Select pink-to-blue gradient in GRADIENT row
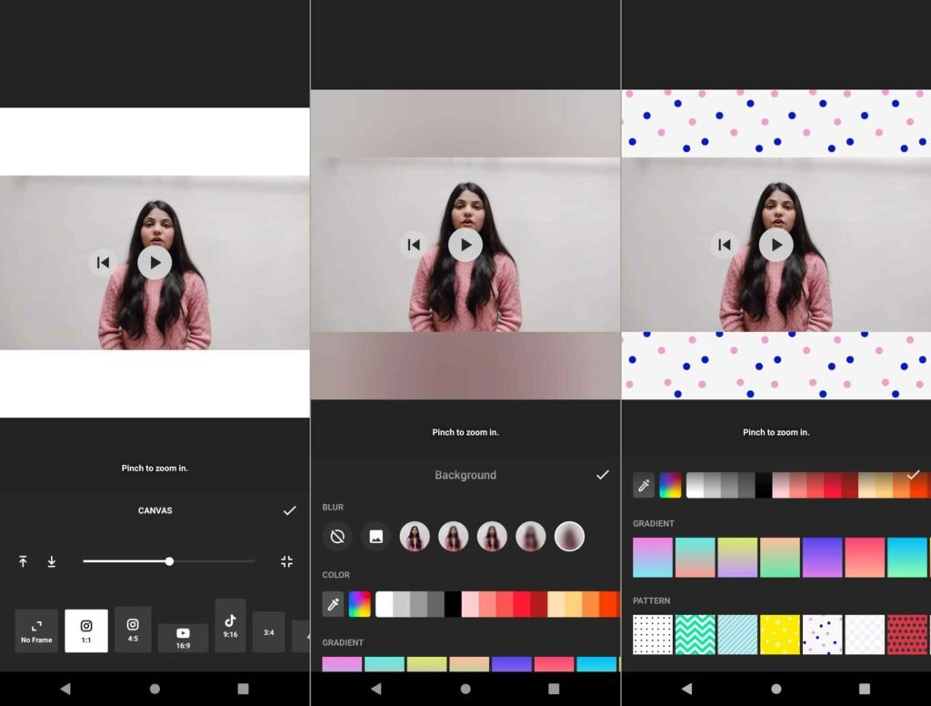Image resolution: width=931 pixels, height=706 pixels. click(x=653, y=558)
